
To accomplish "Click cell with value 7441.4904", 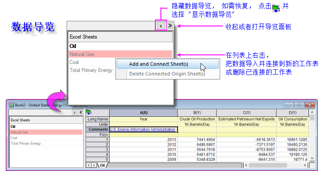I will pos(197,140).
